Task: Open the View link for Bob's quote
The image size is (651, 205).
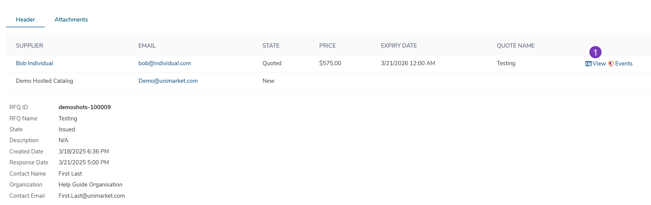Action: click(599, 64)
